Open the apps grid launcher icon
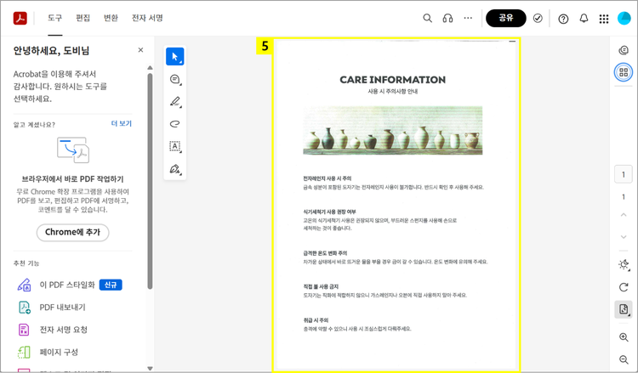 coord(604,19)
